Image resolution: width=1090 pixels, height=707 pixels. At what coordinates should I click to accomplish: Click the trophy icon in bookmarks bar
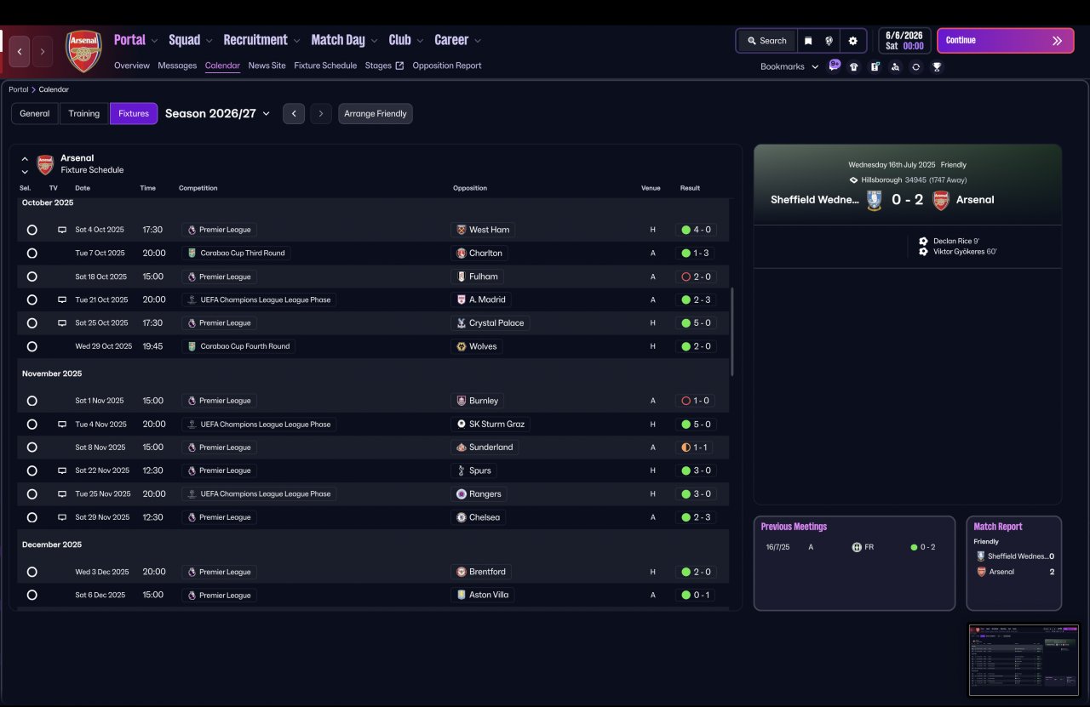pyautogui.click(x=937, y=66)
